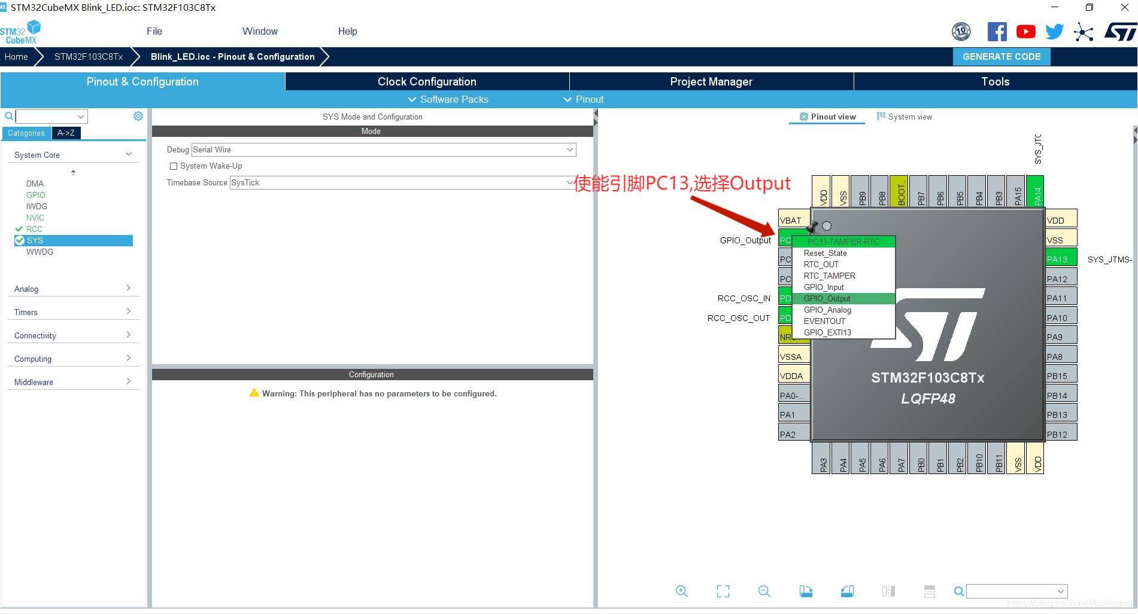Choose GPIO_EXTI13 in pin menu

tap(843, 332)
